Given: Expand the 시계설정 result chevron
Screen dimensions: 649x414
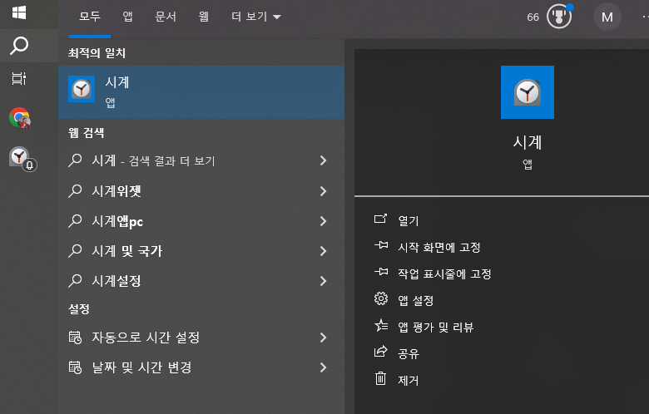Looking at the screenshot, I should click(324, 281).
